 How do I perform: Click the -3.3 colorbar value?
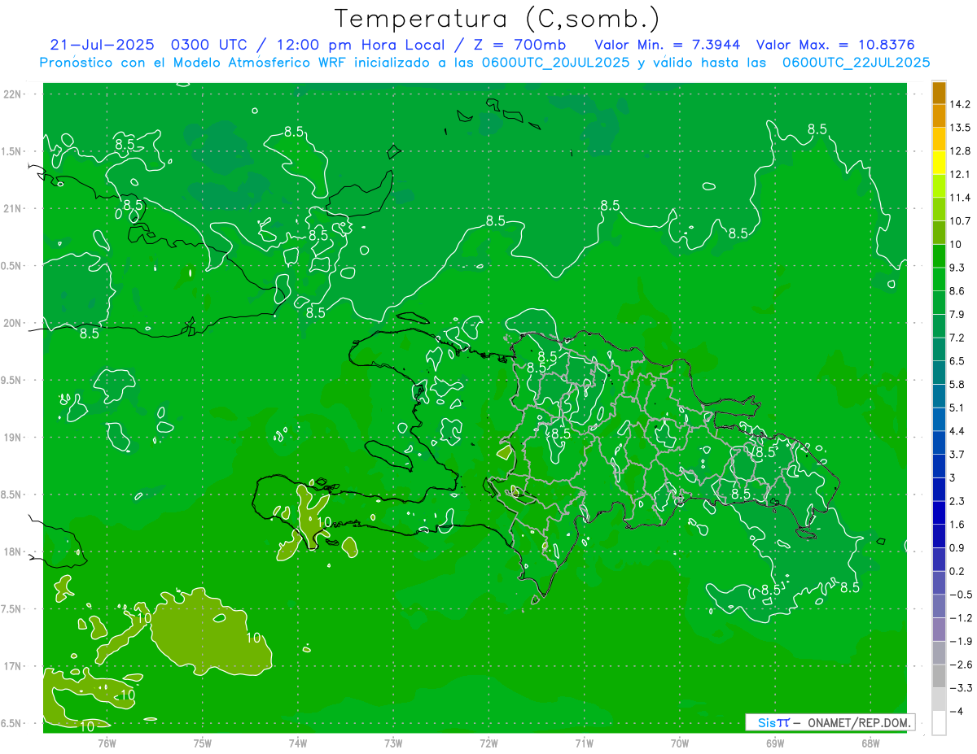coord(960,688)
